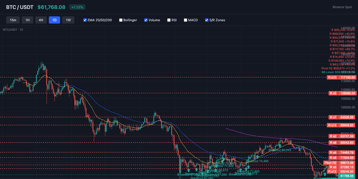Choose the 4H timeframe
The height and width of the screenshot is (179, 358).
tap(41, 20)
